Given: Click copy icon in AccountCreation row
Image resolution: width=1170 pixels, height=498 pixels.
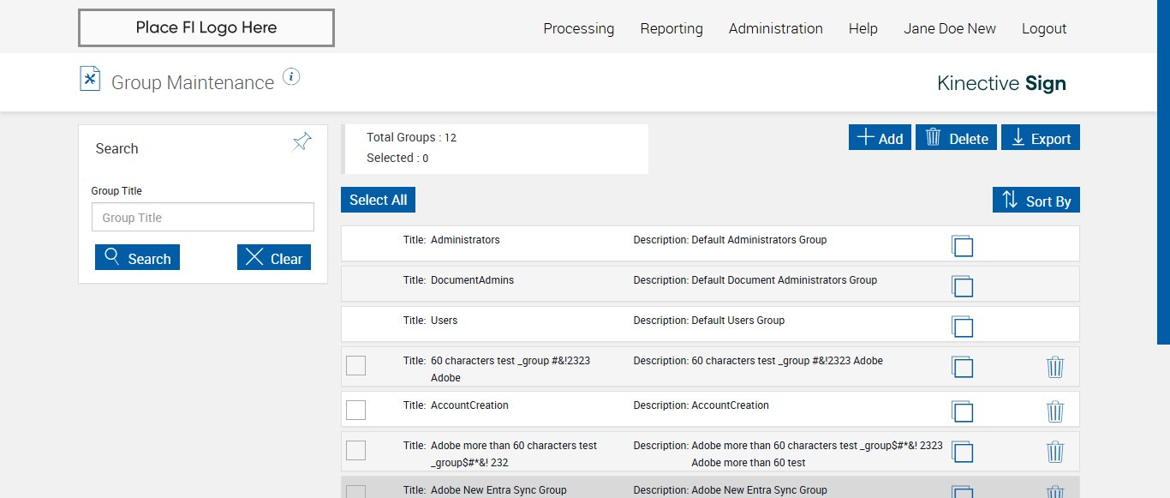Looking at the screenshot, I should coord(963,411).
